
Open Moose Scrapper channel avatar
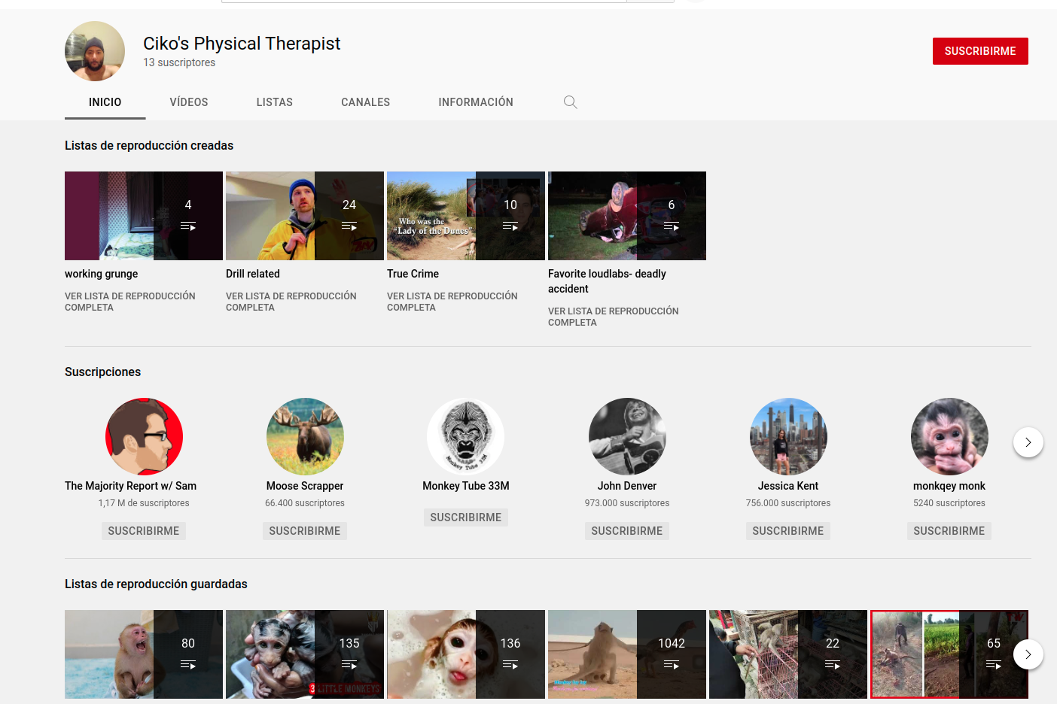[x=305, y=436]
